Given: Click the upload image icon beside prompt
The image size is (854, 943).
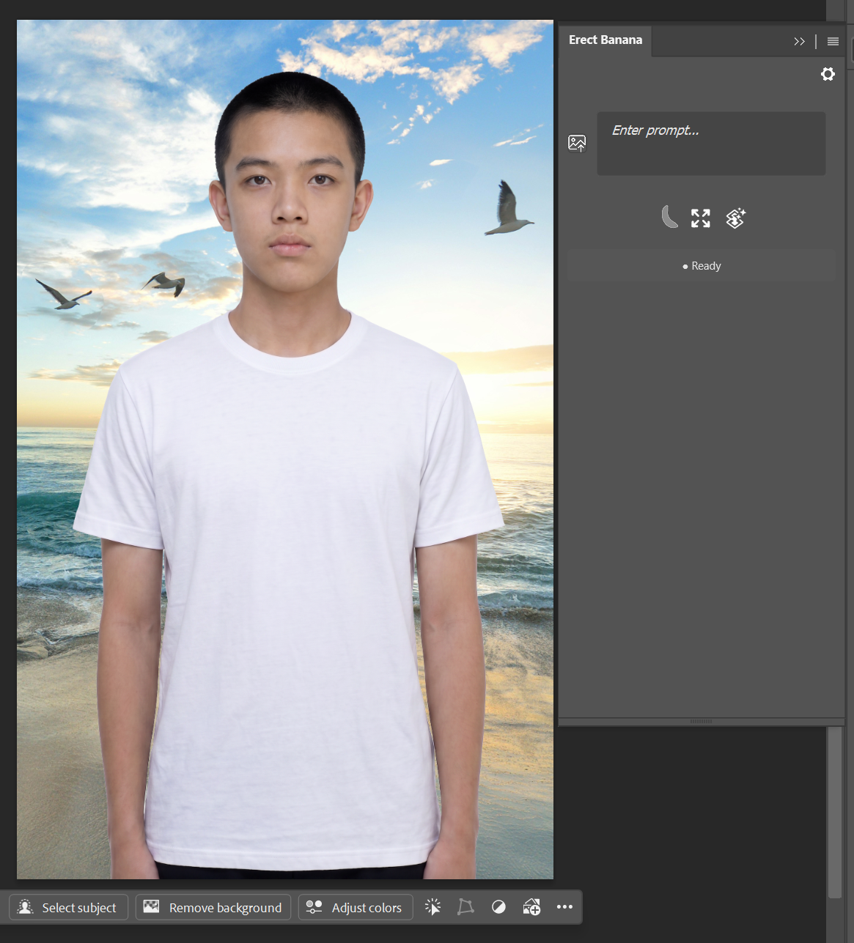Looking at the screenshot, I should pyautogui.click(x=578, y=143).
